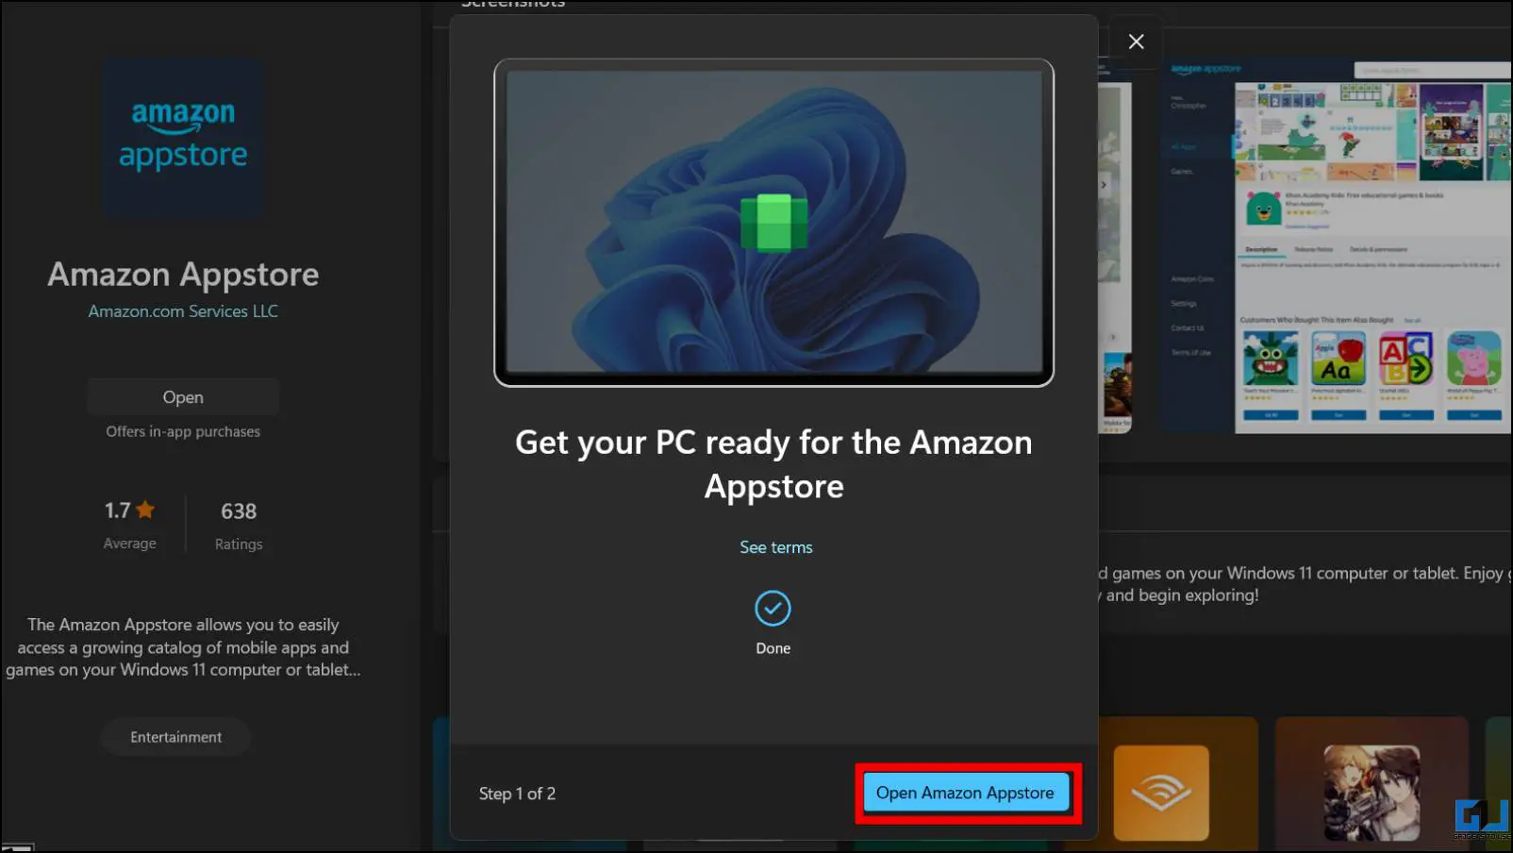
Task: Click the Open button under Amazon Appstore
Action: click(183, 397)
